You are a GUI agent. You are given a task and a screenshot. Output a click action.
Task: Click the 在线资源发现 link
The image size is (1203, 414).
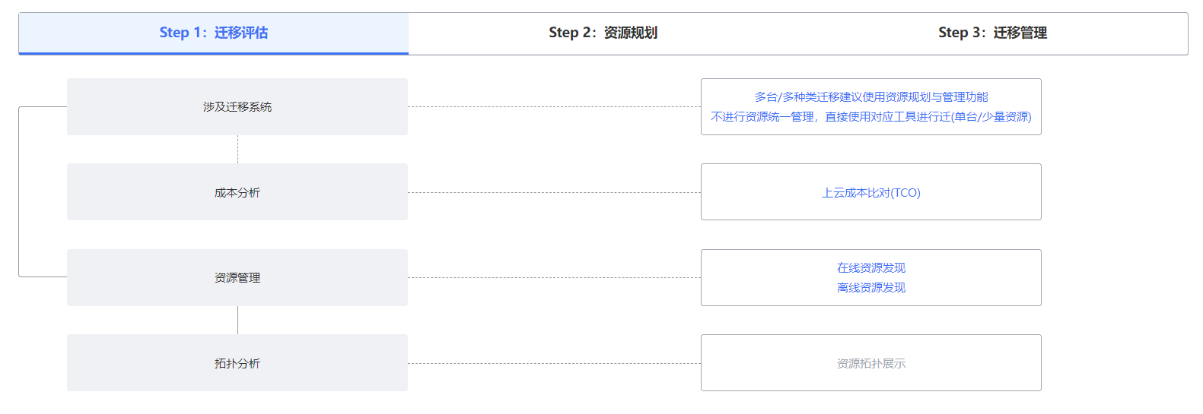tap(871, 267)
